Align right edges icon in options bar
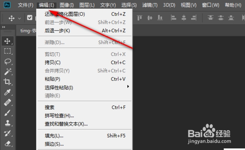Image resolution: width=245 pixels, height=150 pixels. click(x=194, y=18)
